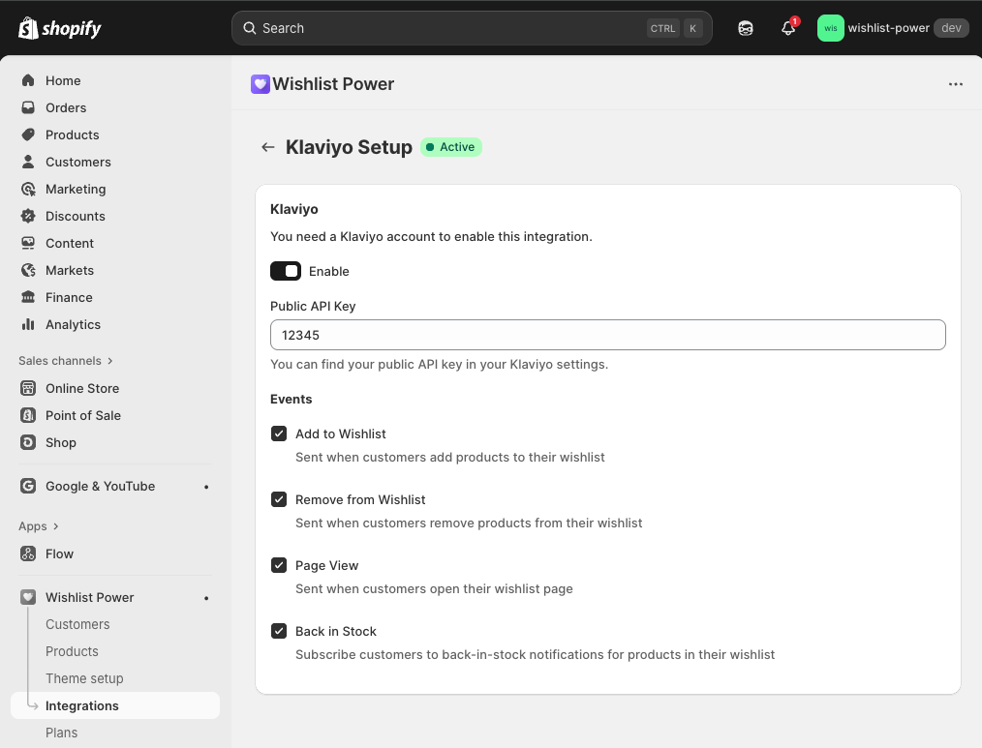The height and width of the screenshot is (748, 982).
Task: Open the wishlist-power store account menu
Action: click(x=893, y=28)
